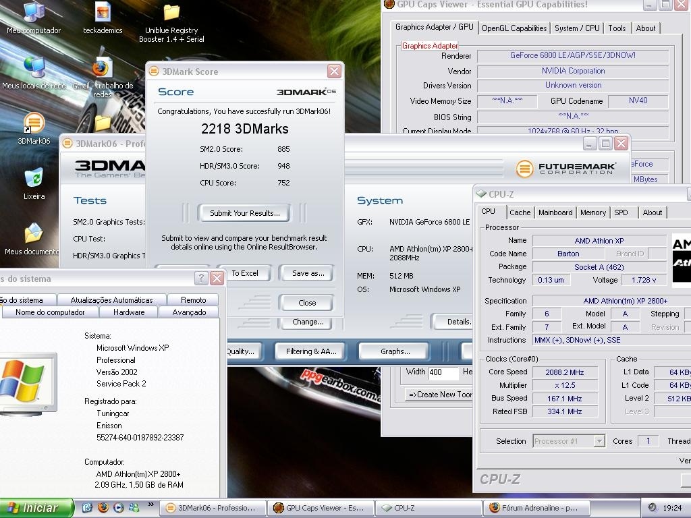Open System / CPU tab in GPU Caps Viewer
The width and height of the screenshot is (691, 518).
tap(577, 28)
